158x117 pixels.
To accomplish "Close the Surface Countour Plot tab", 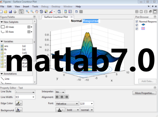I will (x=72, y=17).
